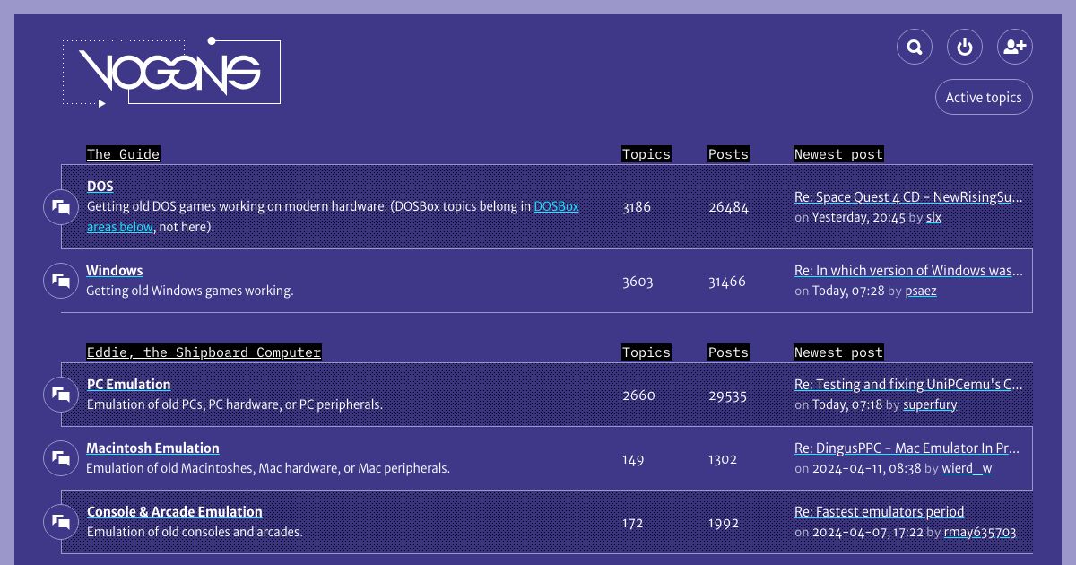Open the PC Emulation forum
Viewport: 1076px width, 565px height.
click(x=128, y=384)
